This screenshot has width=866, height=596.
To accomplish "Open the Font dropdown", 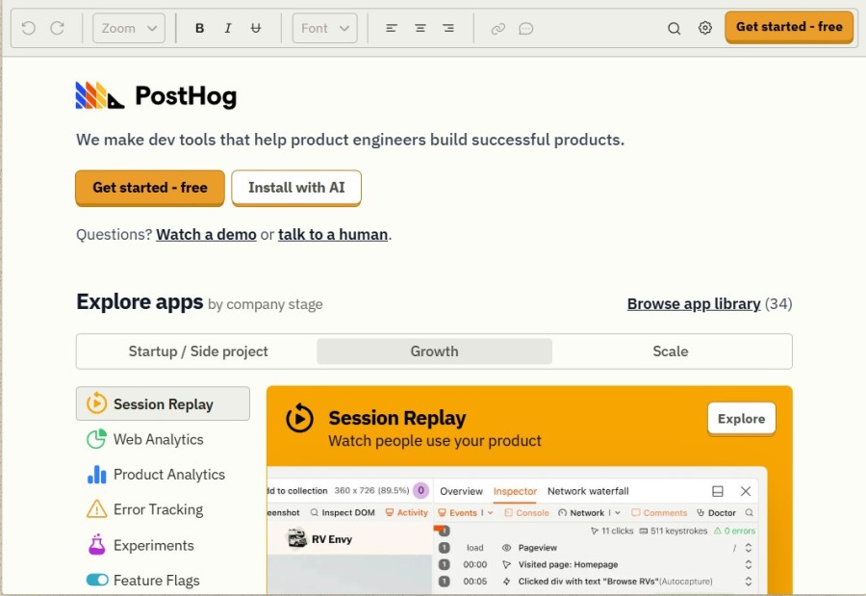I will click(324, 28).
